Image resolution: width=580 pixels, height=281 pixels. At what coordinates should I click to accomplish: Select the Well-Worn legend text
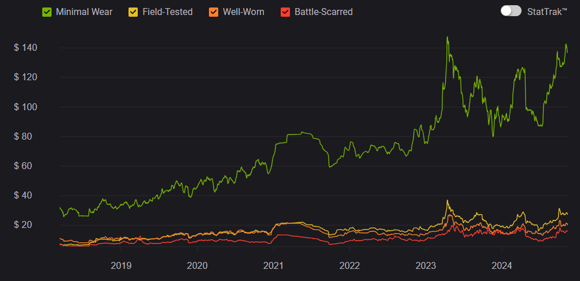click(244, 12)
